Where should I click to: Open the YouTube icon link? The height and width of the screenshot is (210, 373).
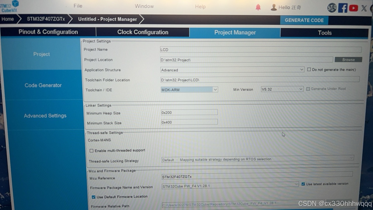click(353, 8)
